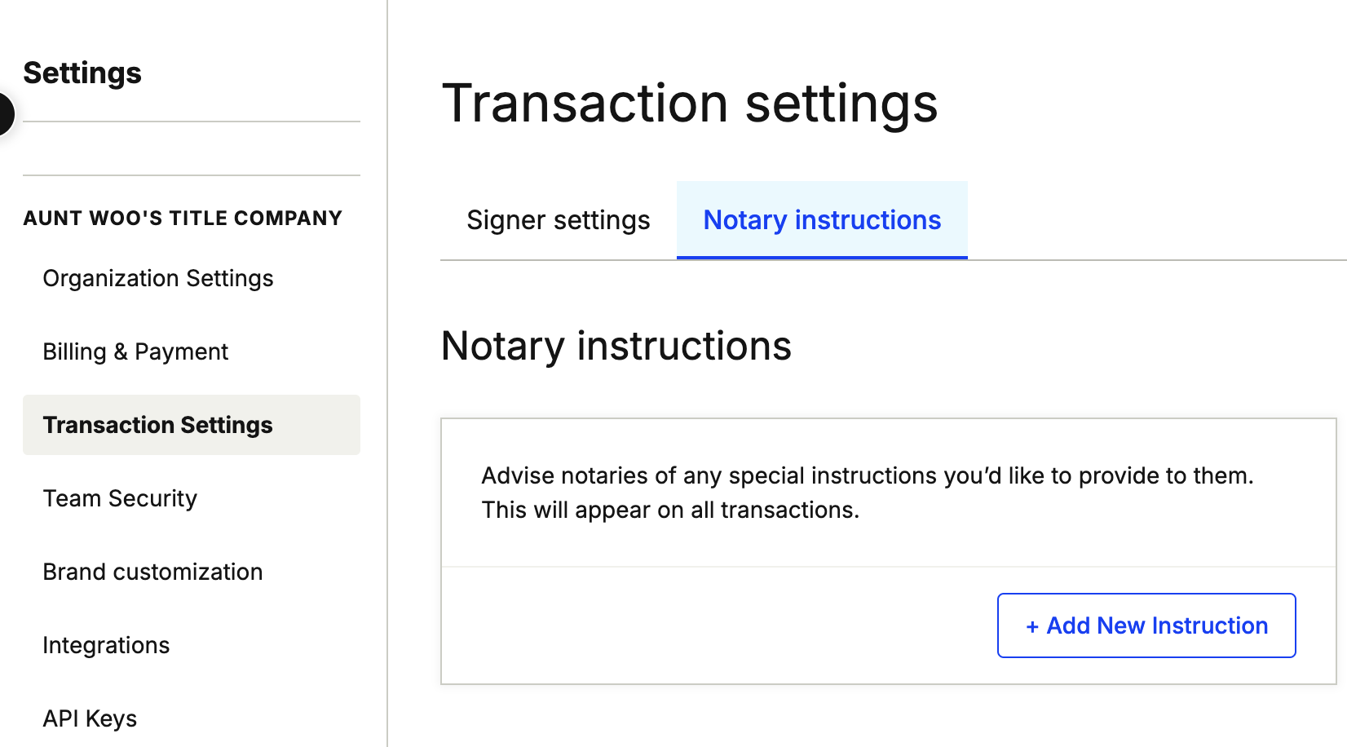
Task: Open the Team Security page
Action: point(120,498)
